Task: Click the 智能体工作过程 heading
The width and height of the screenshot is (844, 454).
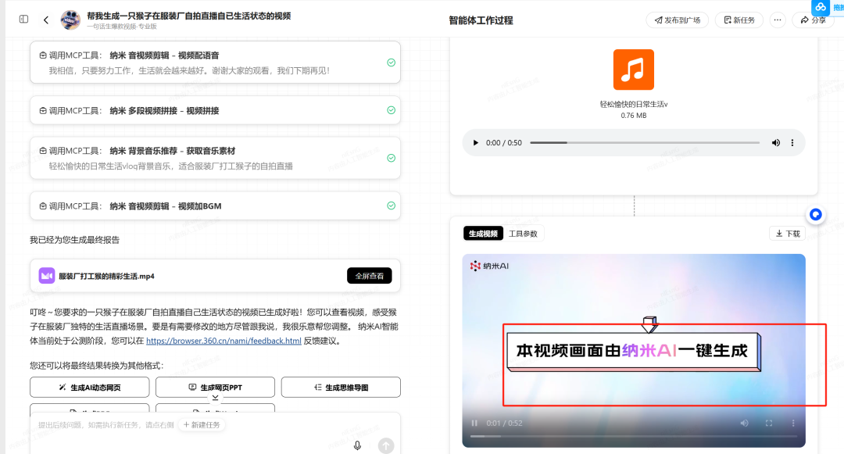Action: pos(481,20)
